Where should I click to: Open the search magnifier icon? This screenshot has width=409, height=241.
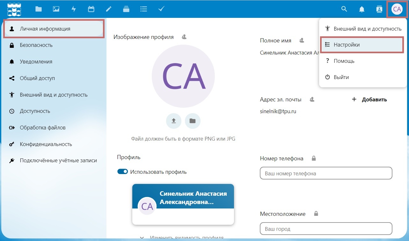point(344,9)
